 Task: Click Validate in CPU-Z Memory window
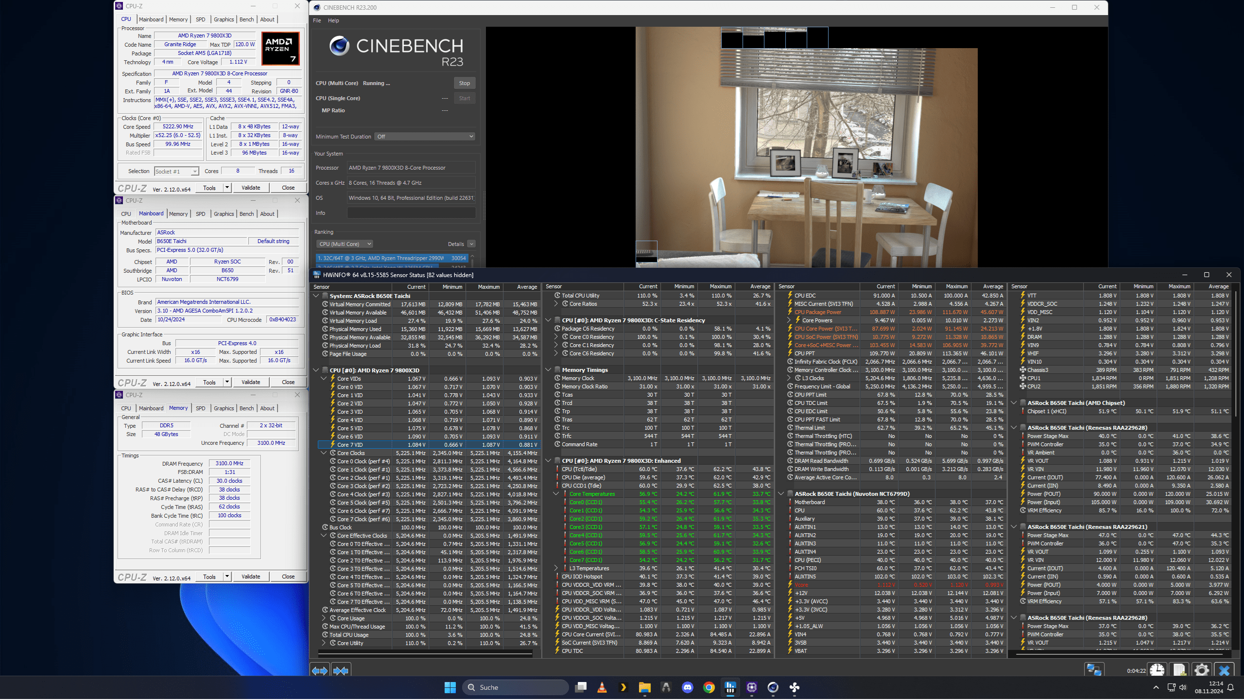pyautogui.click(x=251, y=577)
